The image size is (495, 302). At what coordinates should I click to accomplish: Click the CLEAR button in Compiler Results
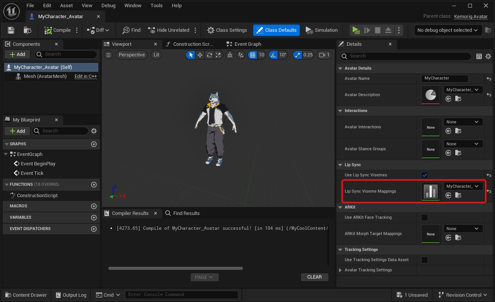tap(314, 277)
